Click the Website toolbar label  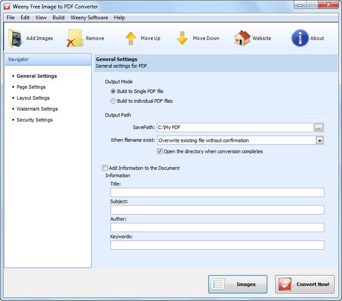tap(262, 38)
